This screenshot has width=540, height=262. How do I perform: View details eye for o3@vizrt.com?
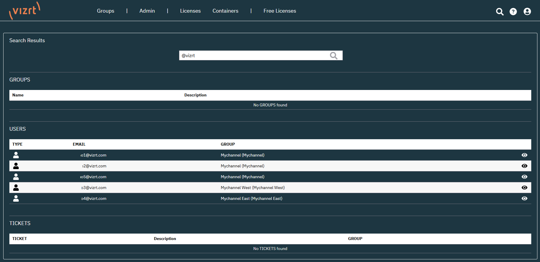click(x=524, y=188)
